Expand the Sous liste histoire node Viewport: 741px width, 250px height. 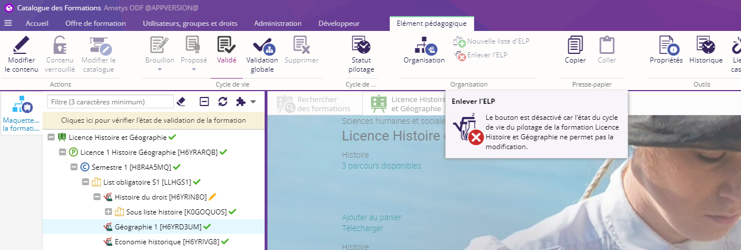(x=108, y=212)
